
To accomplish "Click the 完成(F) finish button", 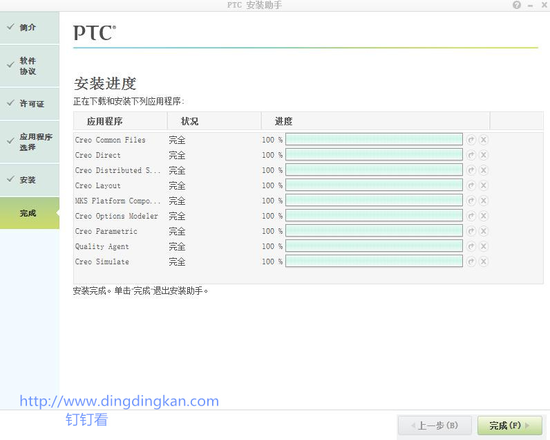I will tap(510, 425).
